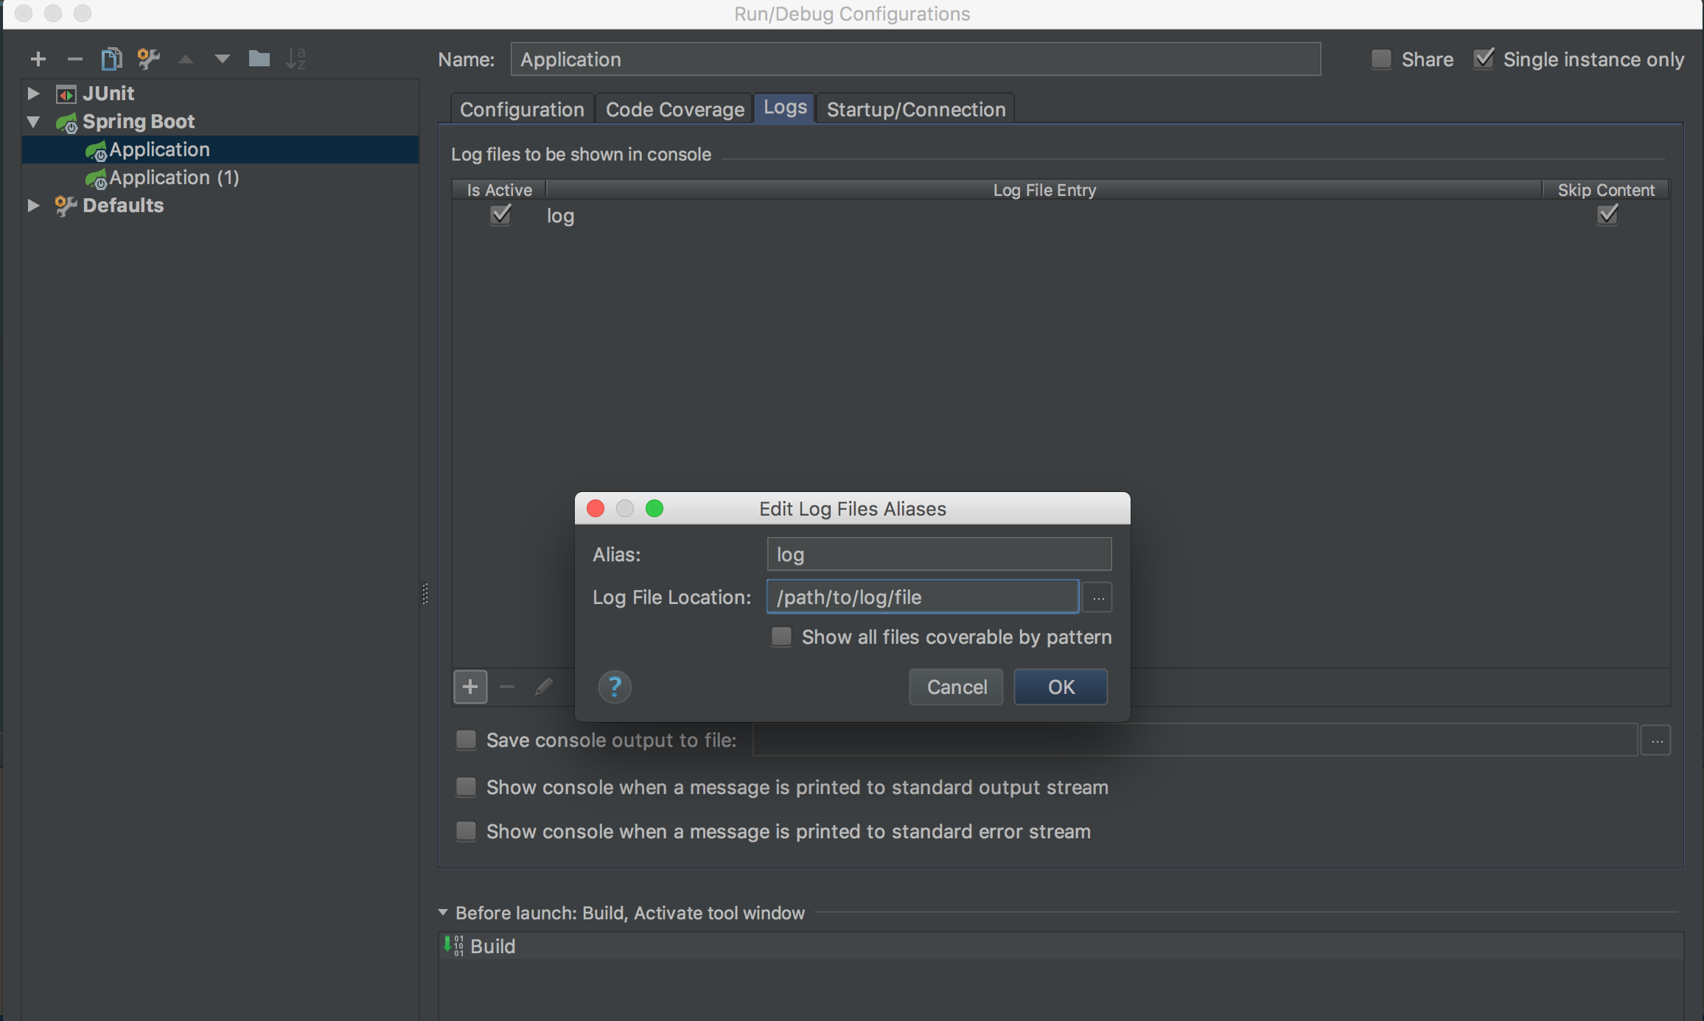Expand the JUnit tree node
This screenshot has width=1704, height=1021.
tap(33, 94)
